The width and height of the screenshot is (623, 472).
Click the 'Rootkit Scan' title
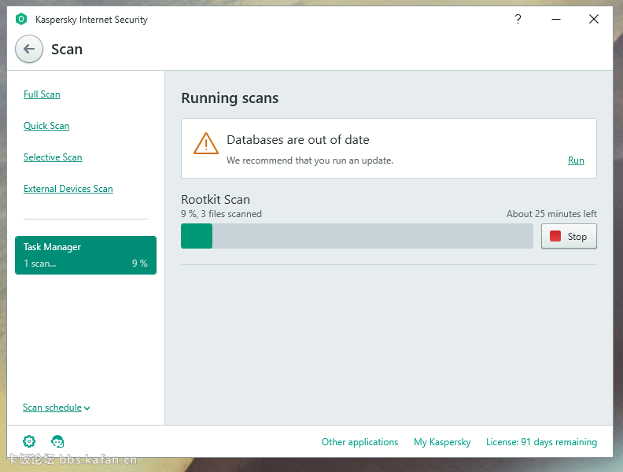pos(216,199)
